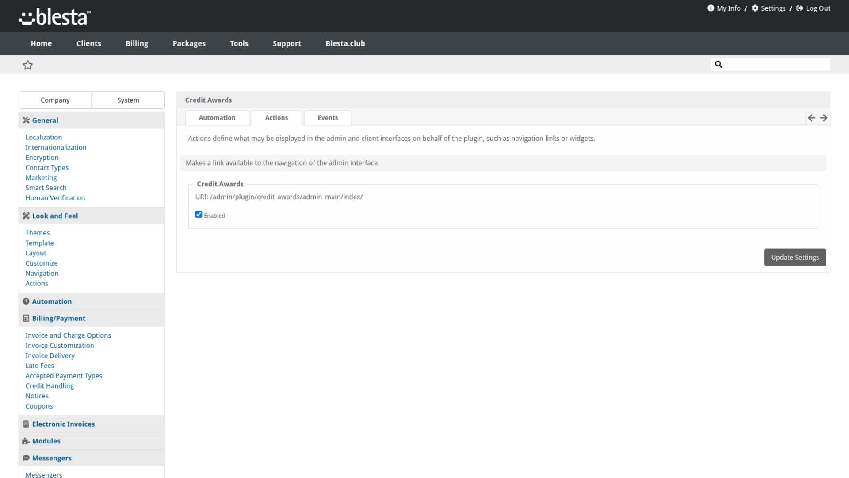
Task: Open the Localization settings link
Action: (44, 137)
